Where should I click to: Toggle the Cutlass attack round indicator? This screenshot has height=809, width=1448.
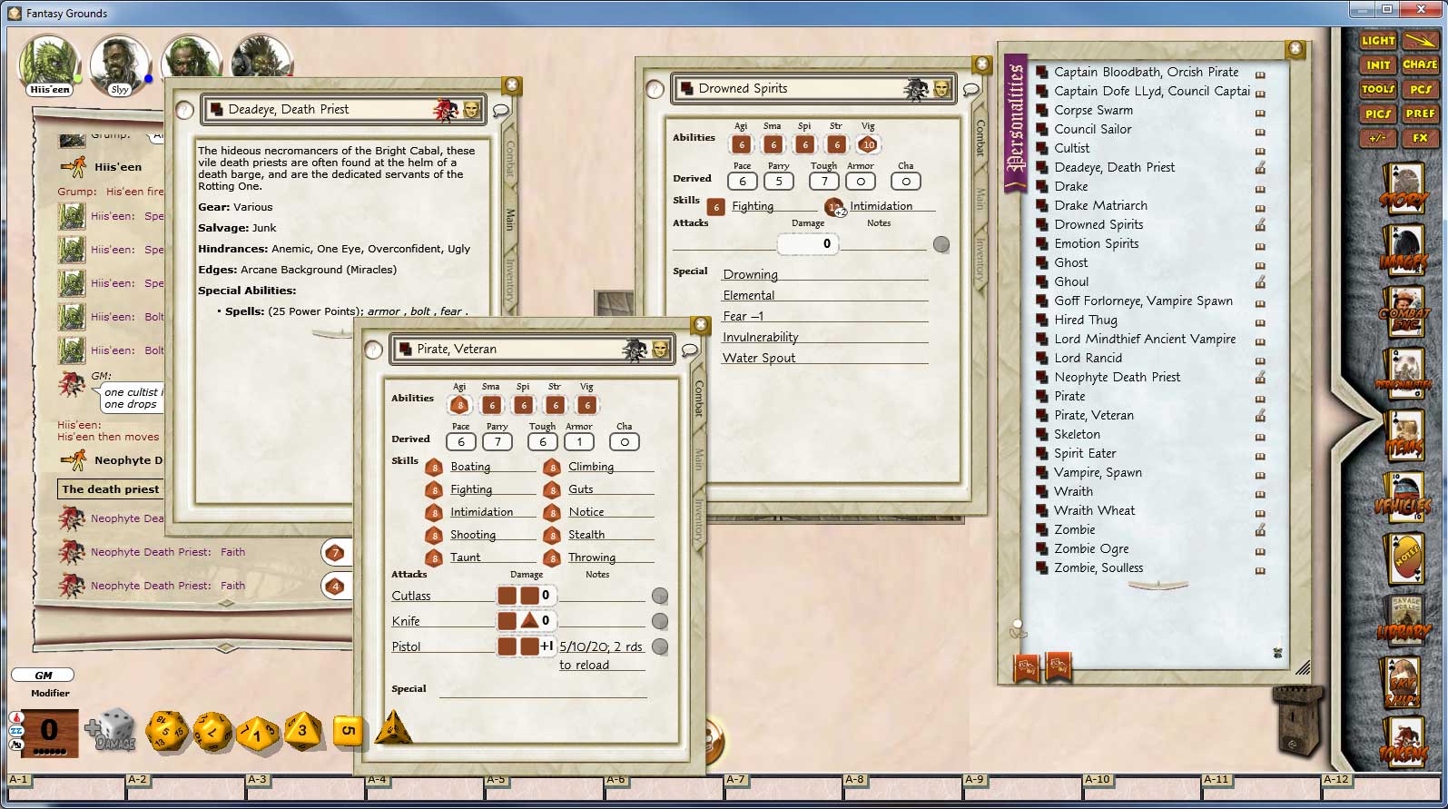(x=660, y=596)
